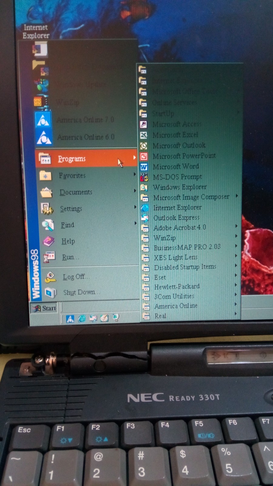Open Eset program folder
Image resolution: width=273 pixels, height=486 pixels.
pos(190,277)
